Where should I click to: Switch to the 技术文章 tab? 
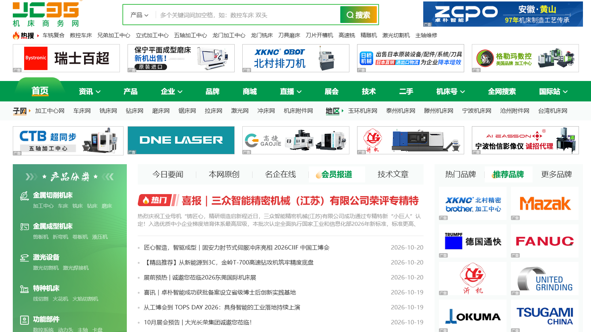click(x=393, y=174)
